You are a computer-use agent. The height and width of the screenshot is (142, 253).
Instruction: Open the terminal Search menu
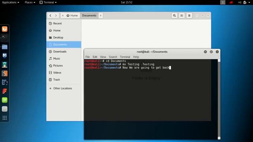(113, 57)
